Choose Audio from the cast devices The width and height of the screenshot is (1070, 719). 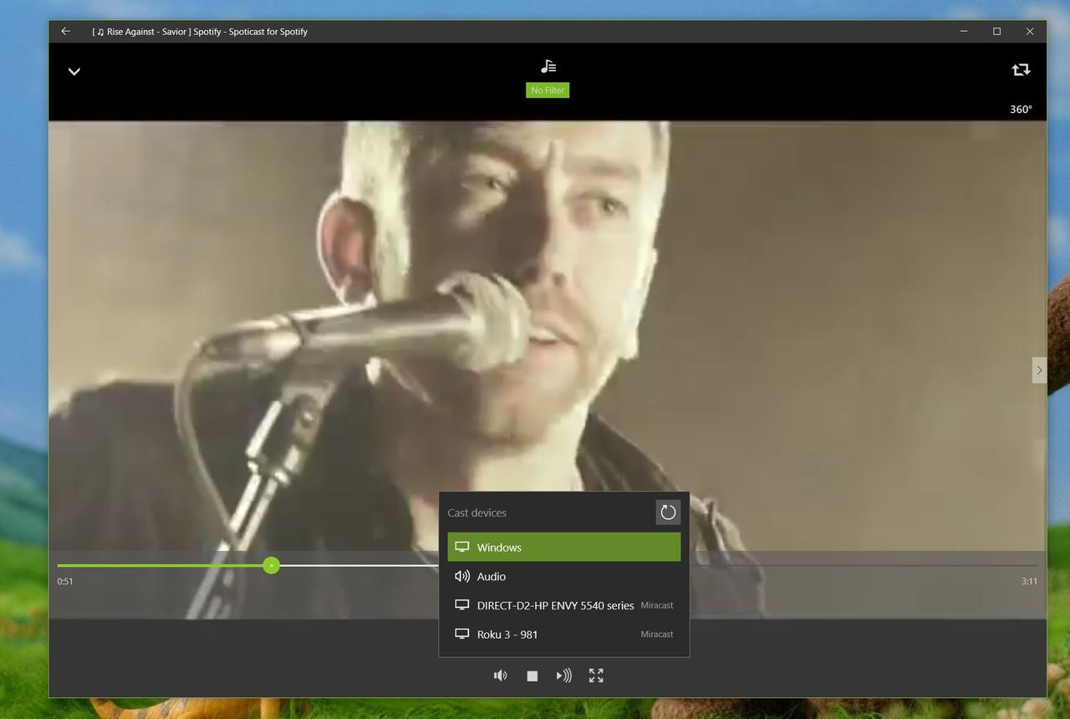tap(564, 577)
